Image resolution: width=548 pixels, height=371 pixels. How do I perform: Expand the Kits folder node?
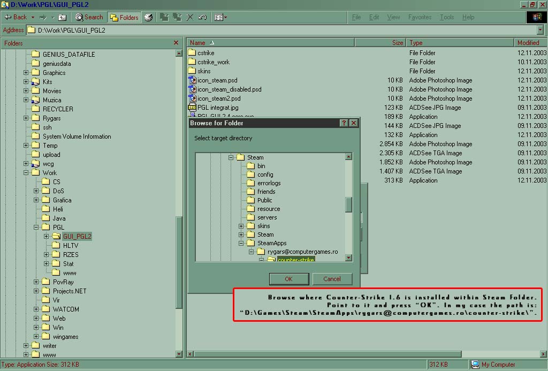(26, 82)
